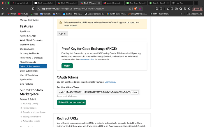The image size is (204, 127).
Task: Open the PKCE documentation link
Action: pyautogui.click(x=87, y=59)
